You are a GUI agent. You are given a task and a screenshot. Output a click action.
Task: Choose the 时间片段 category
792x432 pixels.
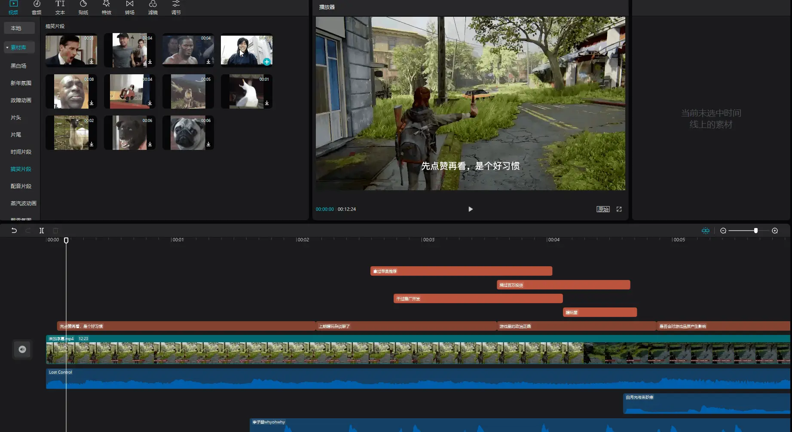point(21,152)
